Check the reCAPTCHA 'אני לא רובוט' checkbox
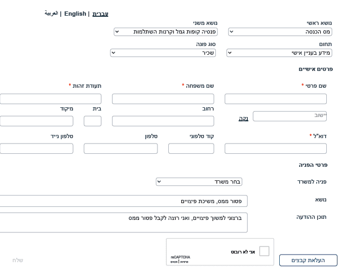Screen dimensions: 349x273 coord(264,251)
